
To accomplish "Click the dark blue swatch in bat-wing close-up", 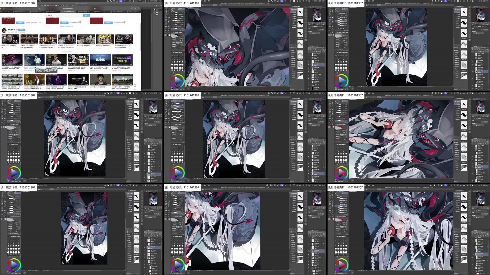I will coord(168,35).
